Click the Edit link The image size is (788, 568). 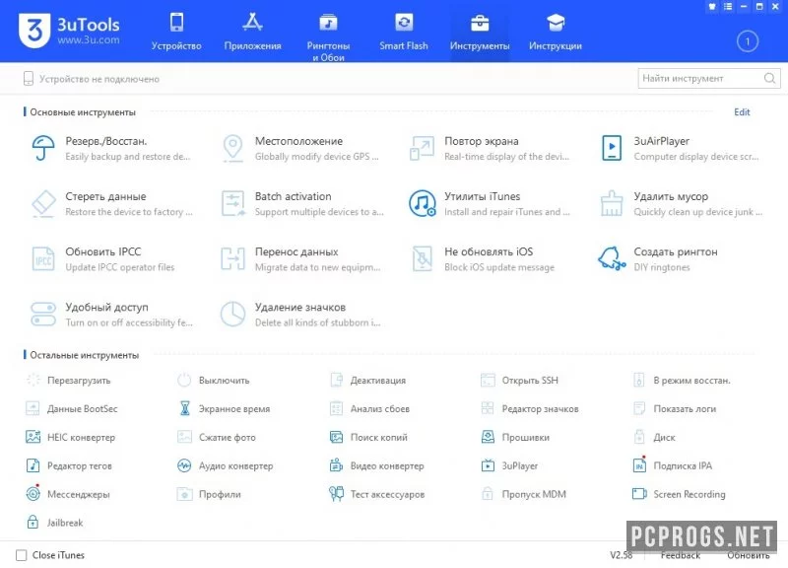(x=742, y=112)
